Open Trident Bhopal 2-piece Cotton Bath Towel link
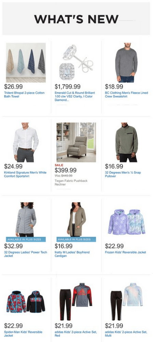 tap(24, 94)
